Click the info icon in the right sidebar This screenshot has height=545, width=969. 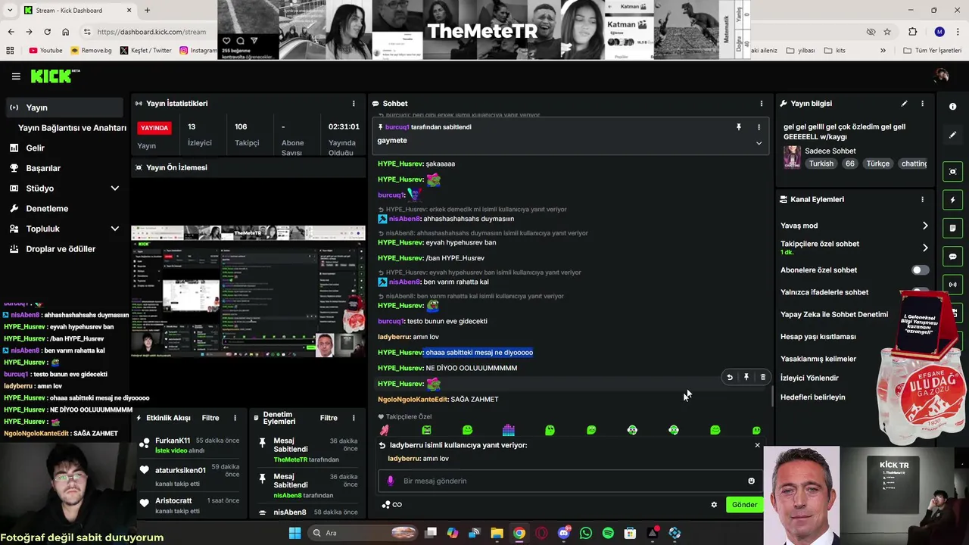(x=952, y=107)
